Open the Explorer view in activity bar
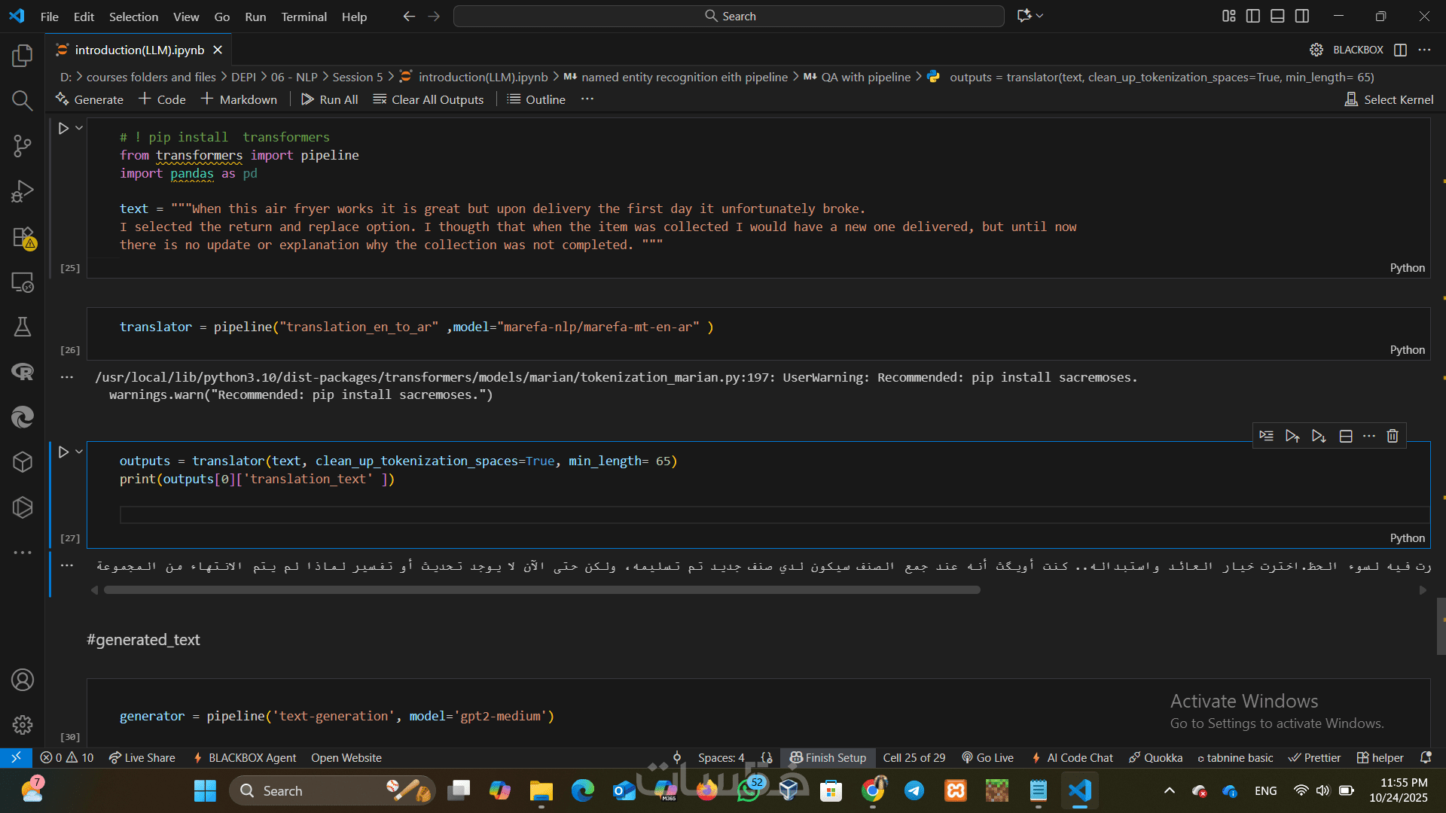The image size is (1446, 813). (x=23, y=55)
